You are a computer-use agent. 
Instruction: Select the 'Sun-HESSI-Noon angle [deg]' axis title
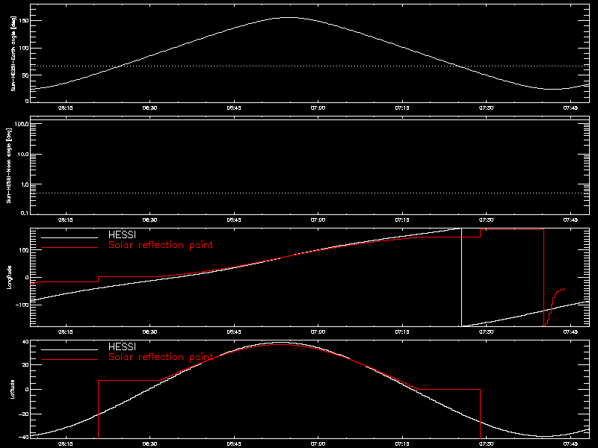click(9, 165)
